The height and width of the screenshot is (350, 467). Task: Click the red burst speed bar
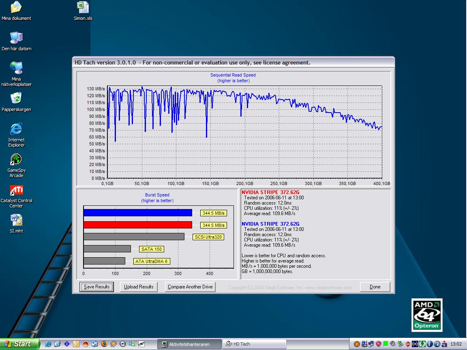(x=138, y=225)
